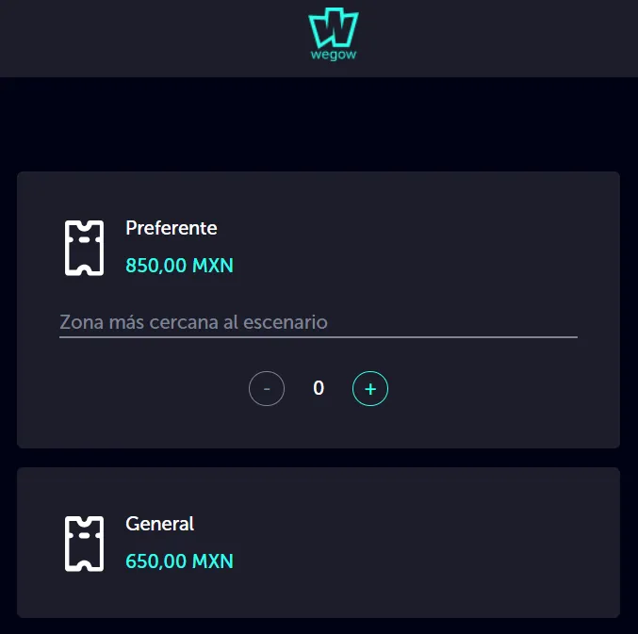Click the Preferente quantity value 0
Viewport: 638px width, 634px height.
click(319, 388)
